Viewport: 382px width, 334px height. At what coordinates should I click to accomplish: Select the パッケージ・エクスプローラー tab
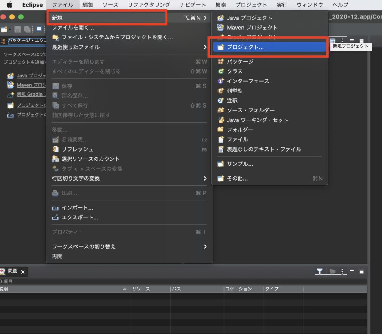coord(24,40)
